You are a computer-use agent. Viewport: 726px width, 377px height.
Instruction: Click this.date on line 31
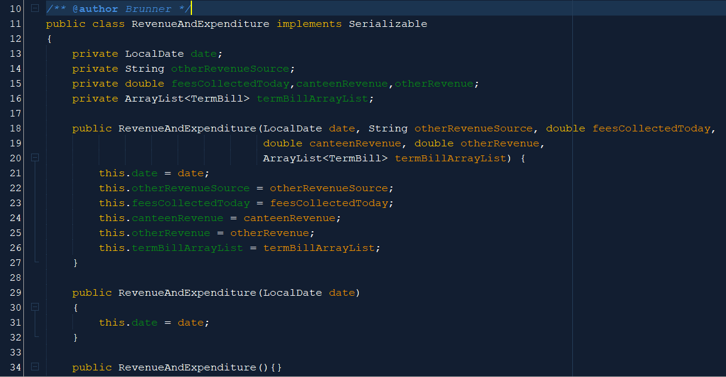128,323
